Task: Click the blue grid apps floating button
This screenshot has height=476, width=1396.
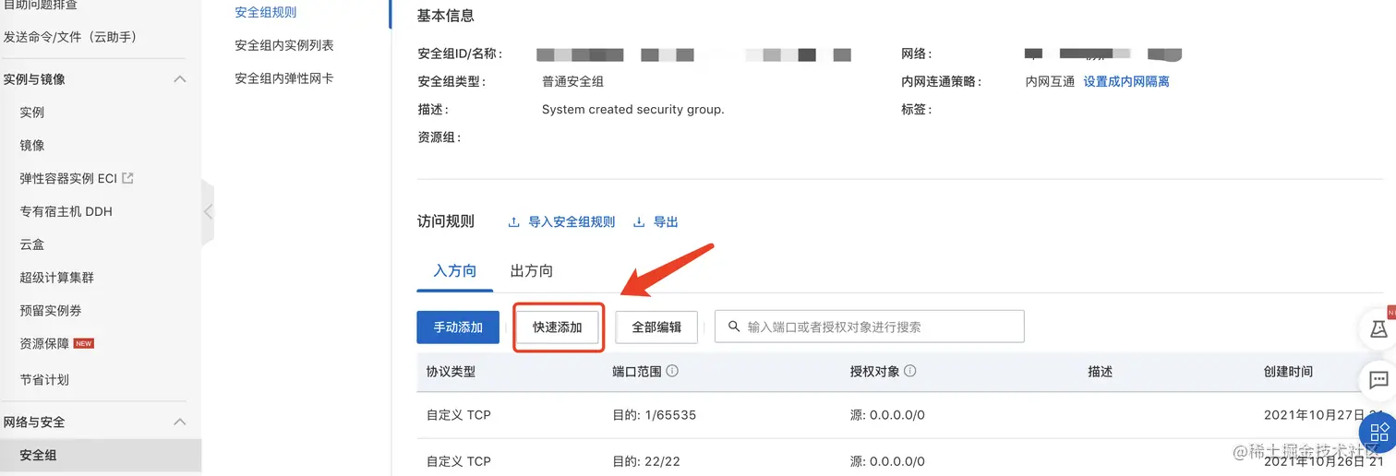Action: 1378,432
